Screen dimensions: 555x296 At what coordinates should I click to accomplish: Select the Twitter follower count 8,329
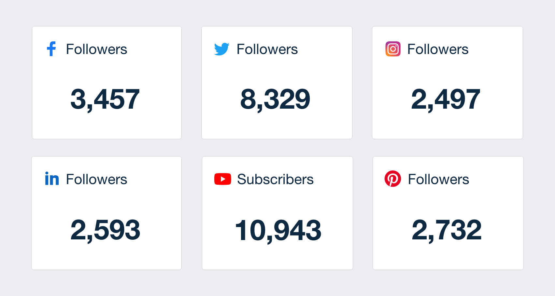point(275,100)
